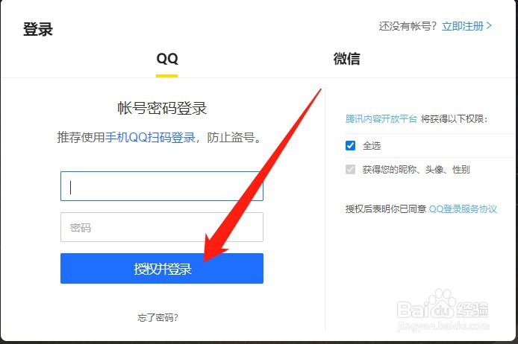The image size is (518, 344).
Task: Switch to the 微信 login tab
Action: (x=346, y=59)
